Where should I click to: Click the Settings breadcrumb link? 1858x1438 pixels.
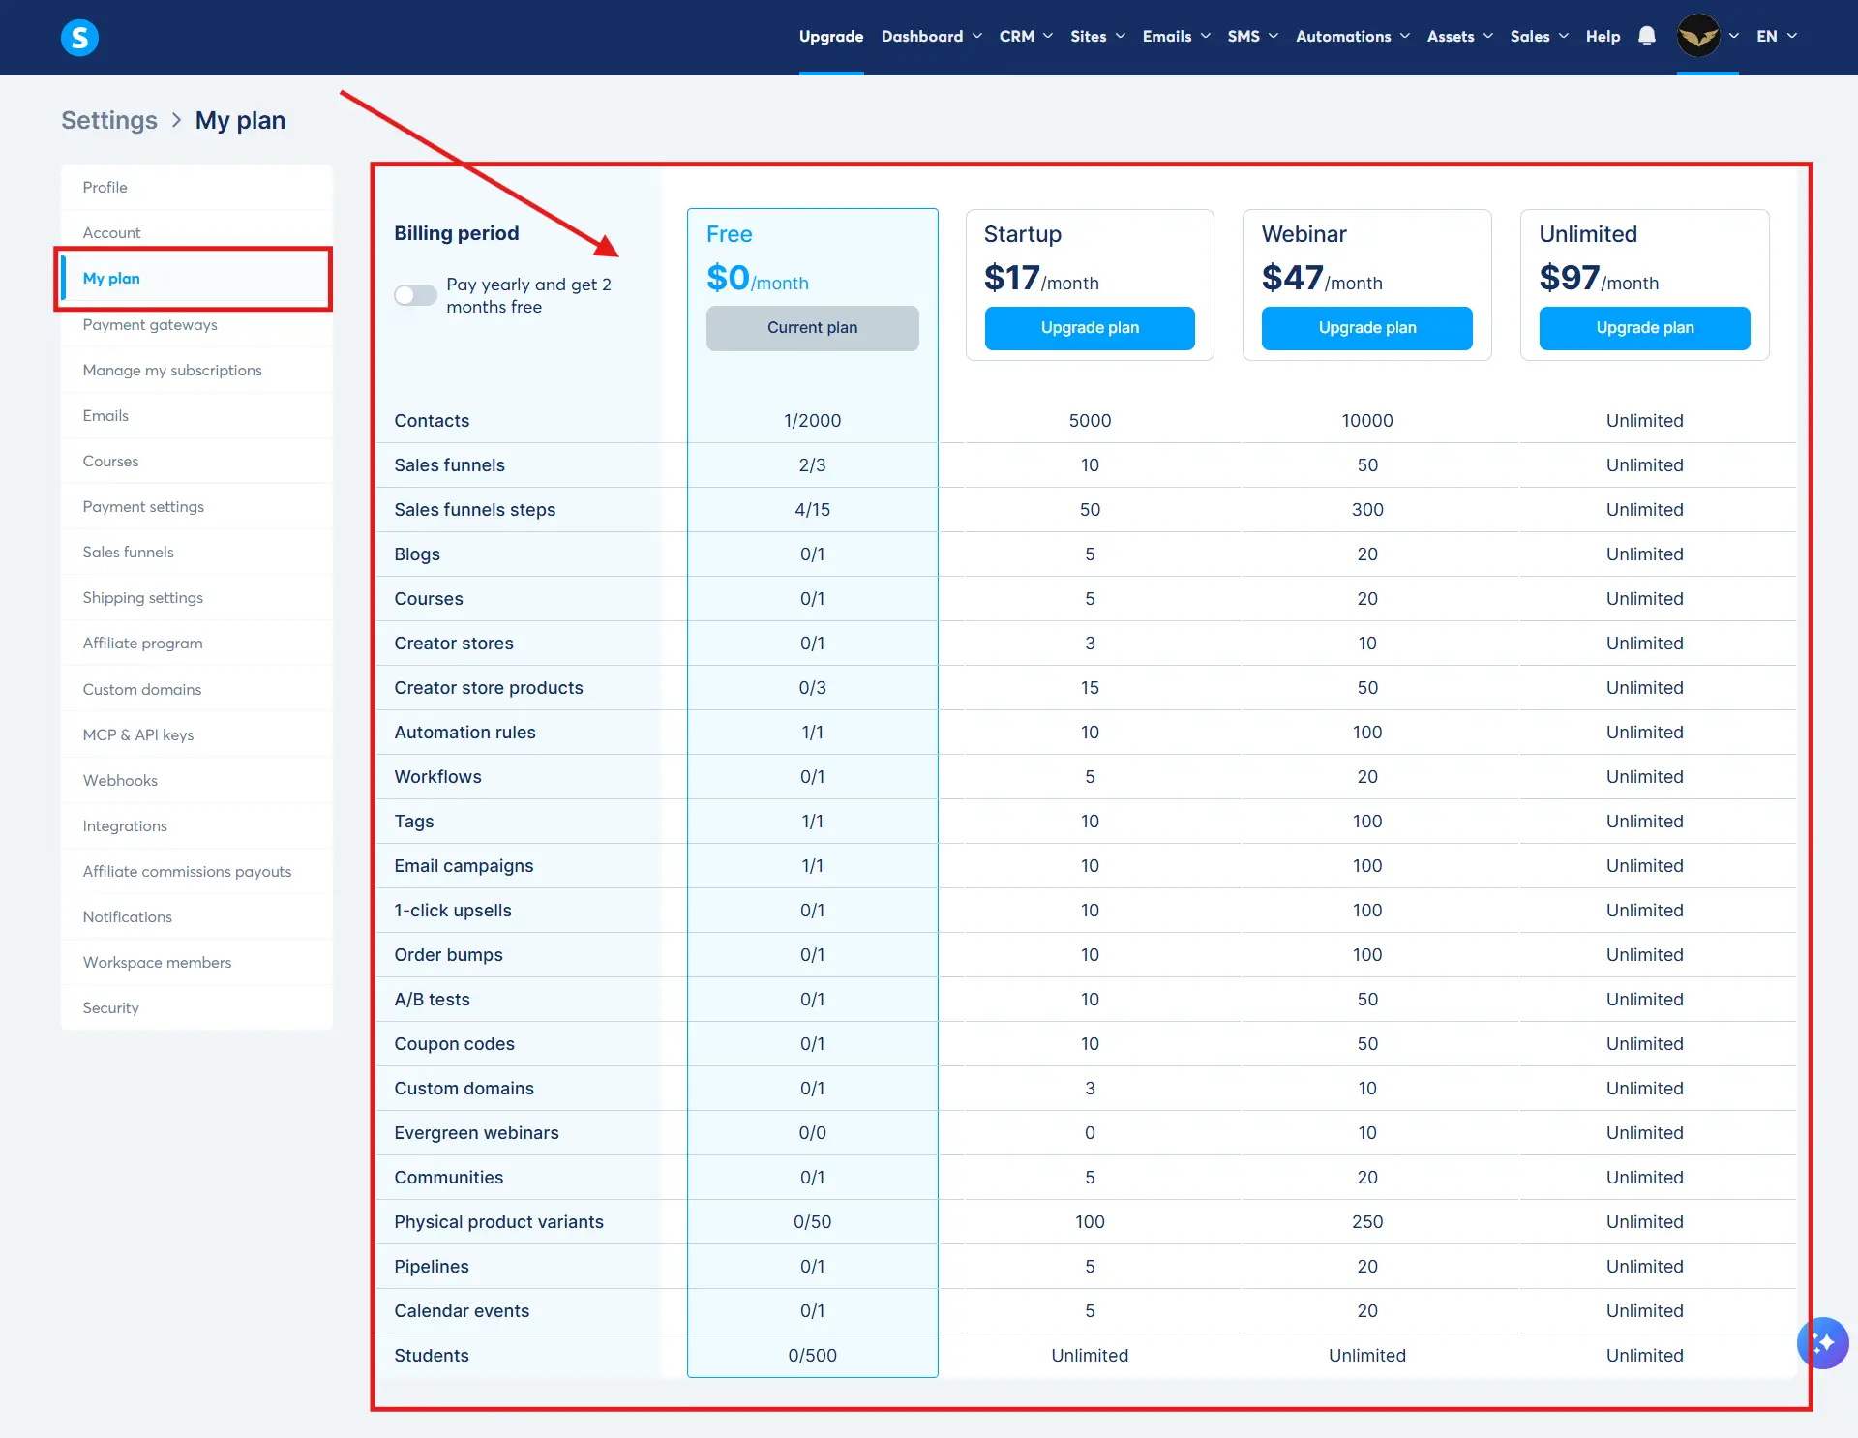pos(109,120)
